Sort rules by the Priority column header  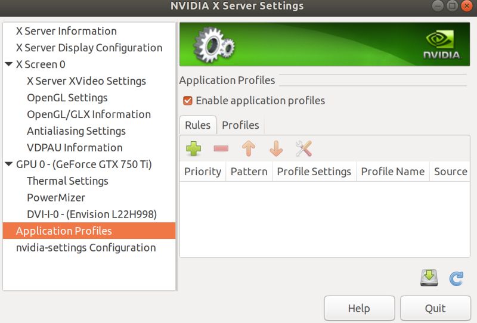pyautogui.click(x=203, y=172)
